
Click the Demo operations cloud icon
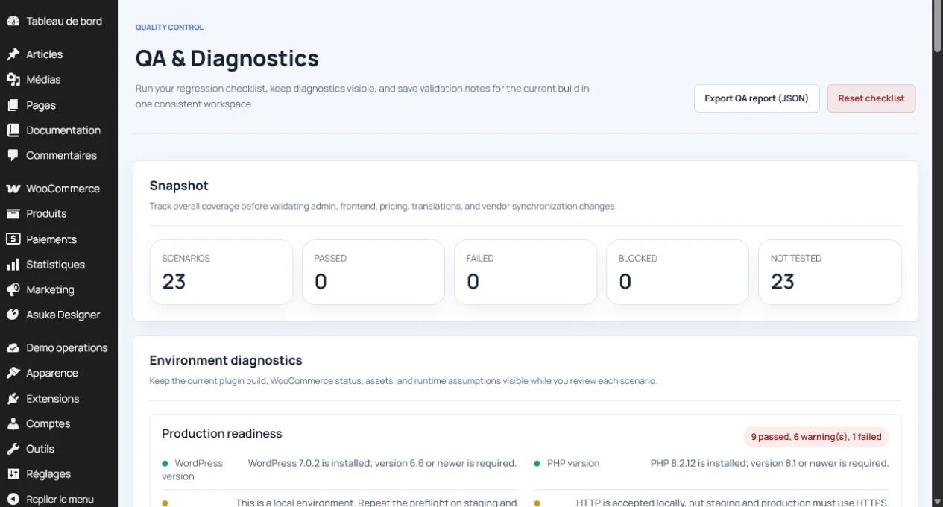pos(13,348)
